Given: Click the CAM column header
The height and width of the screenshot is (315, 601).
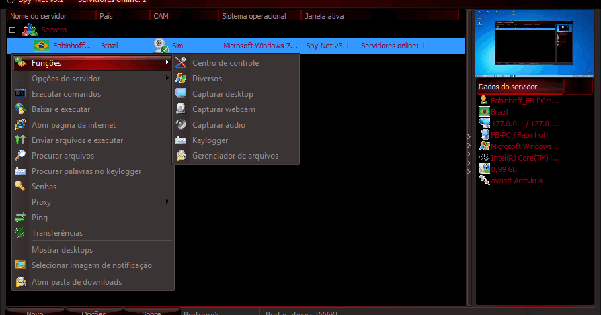Looking at the screenshot, I should pyautogui.click(x=184, y=16).
